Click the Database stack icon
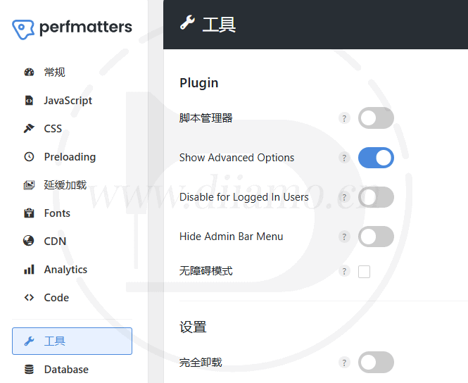The image size is (468, 383). [29, 369]
